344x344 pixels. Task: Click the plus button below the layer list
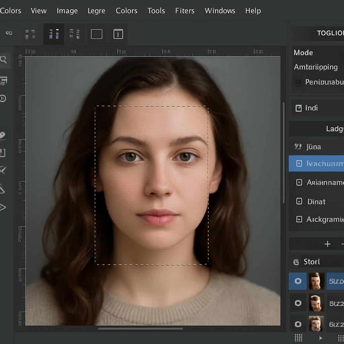click(327, 244)
